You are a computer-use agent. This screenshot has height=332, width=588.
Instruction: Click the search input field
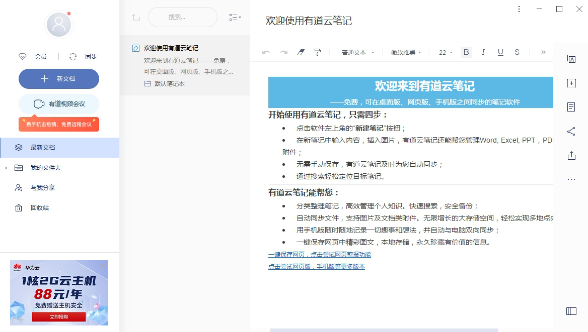click(182, 17)
